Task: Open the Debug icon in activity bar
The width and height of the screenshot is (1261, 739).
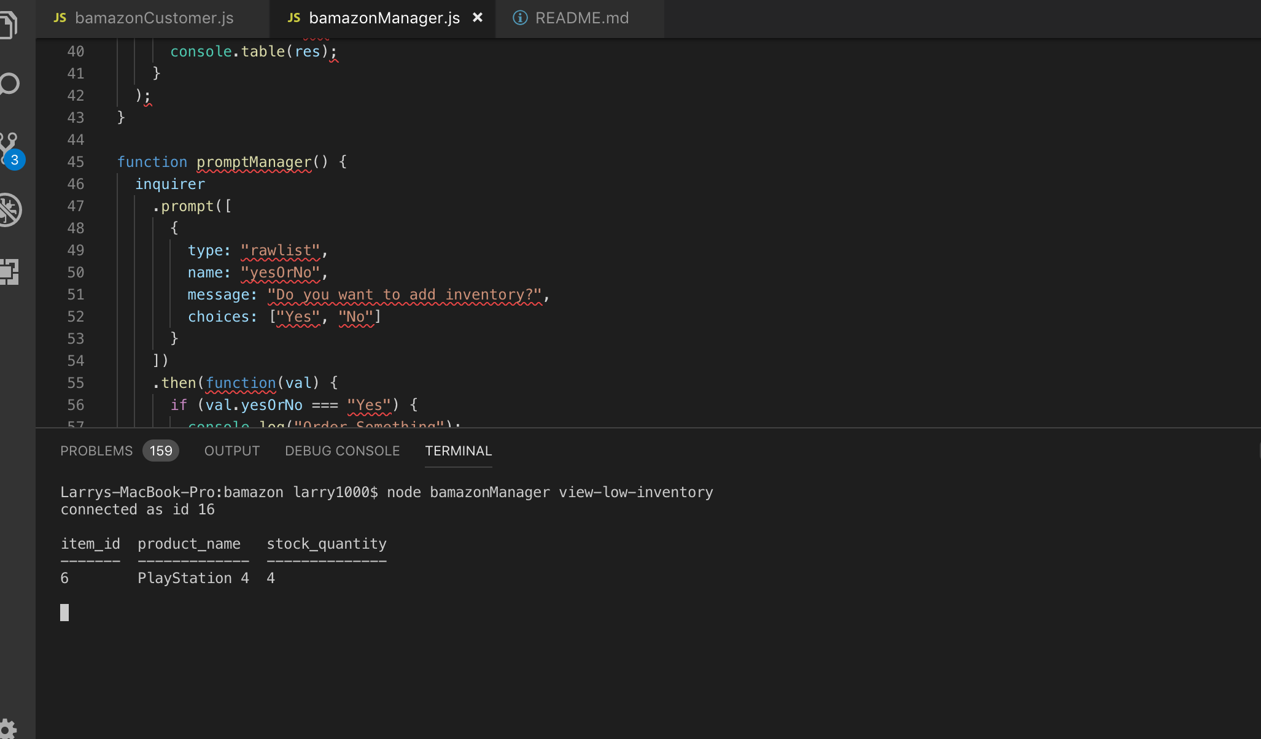Action: [10, 211]
